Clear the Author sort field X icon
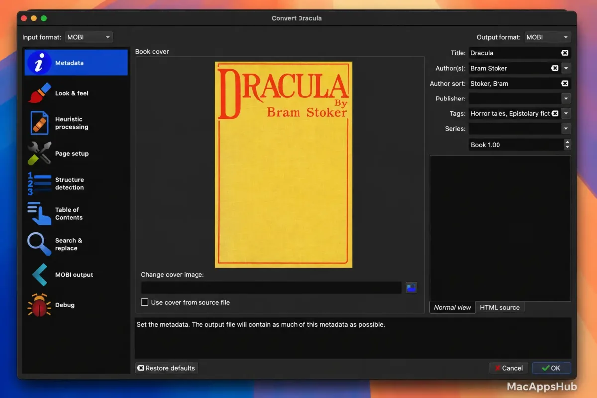597x398 pixels. (565, 83)
